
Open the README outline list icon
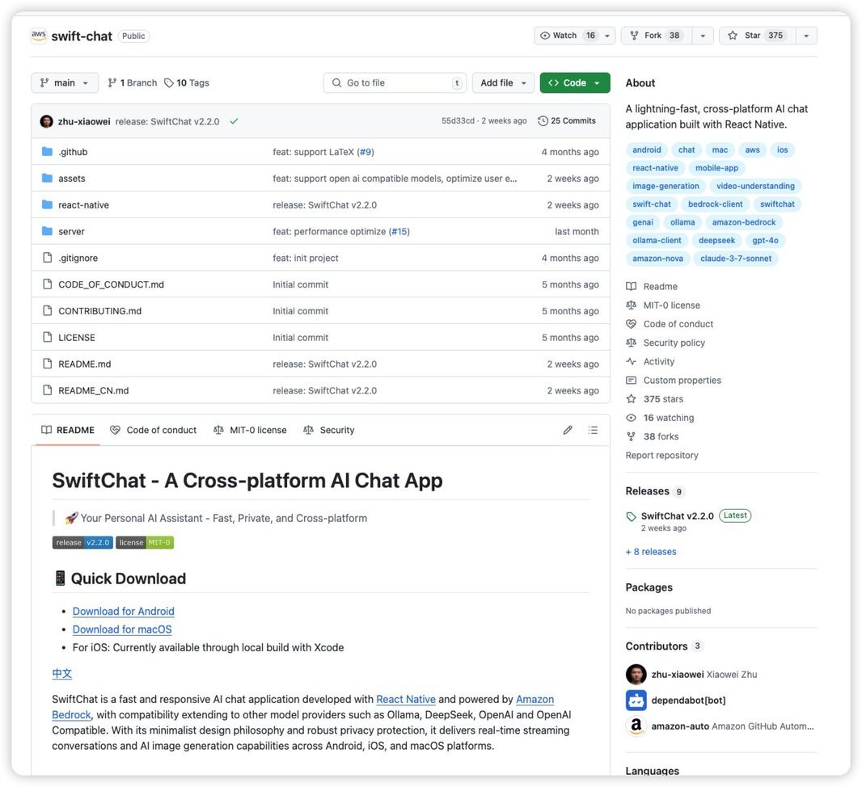click(593, 430)
